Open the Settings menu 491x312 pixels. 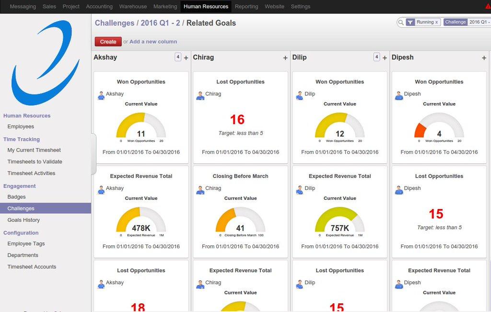[301, 6]
